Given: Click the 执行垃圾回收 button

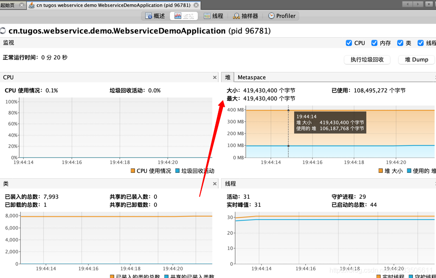Looking at the screenshot, I should pos(367,60).
